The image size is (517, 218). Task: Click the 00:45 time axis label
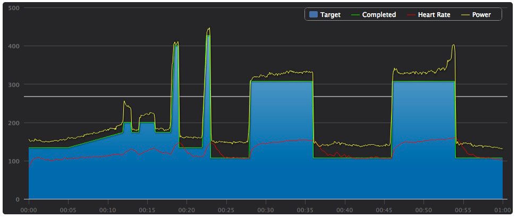(x=384, y=210)
